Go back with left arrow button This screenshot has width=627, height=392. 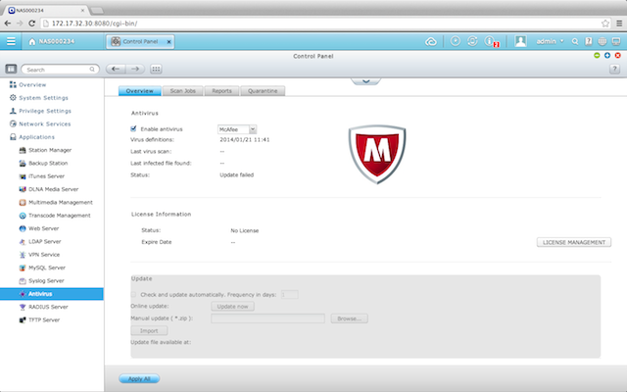[x=115, y=70]
